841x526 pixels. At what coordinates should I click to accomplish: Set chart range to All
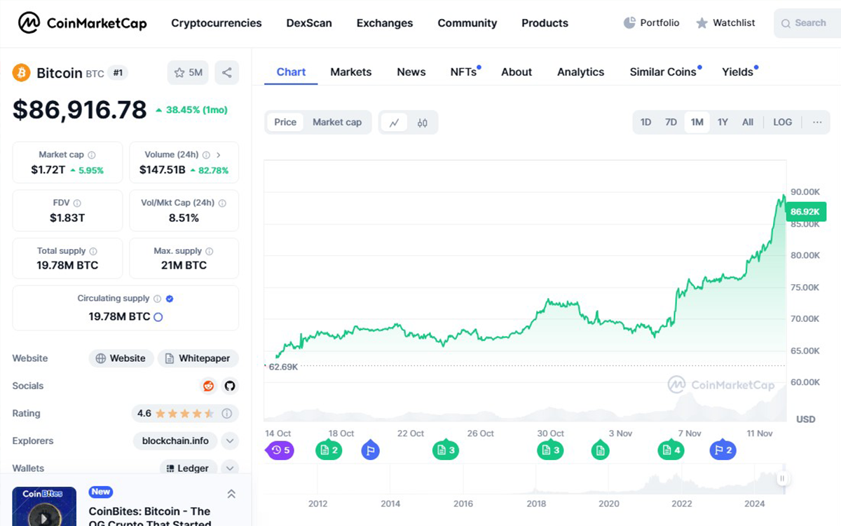748,122
